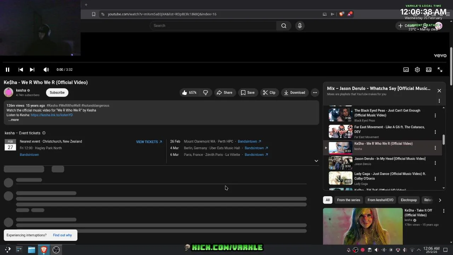Image resolution: width=453 pixels, height=255 pixels.
Task: Open more actions three-dot menu beside Download
Action: point(315,92)
